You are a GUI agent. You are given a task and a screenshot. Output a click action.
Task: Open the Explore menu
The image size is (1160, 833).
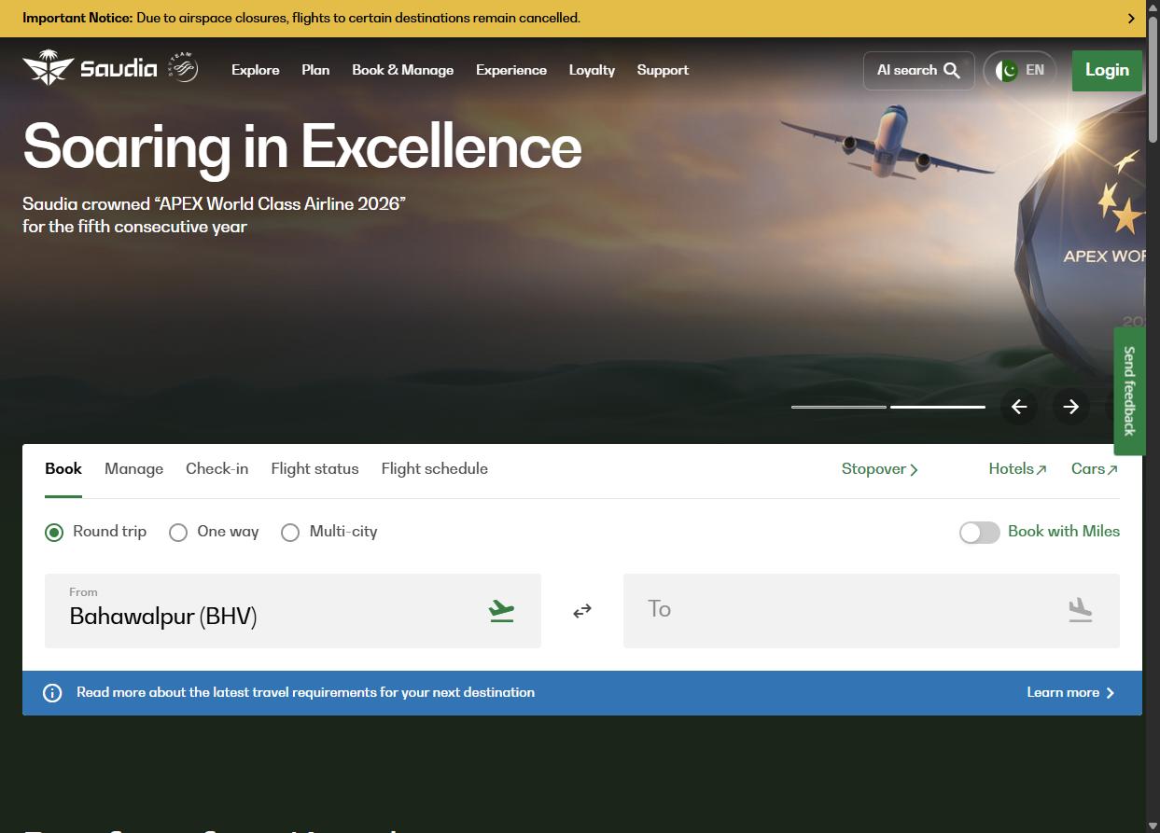256,70
